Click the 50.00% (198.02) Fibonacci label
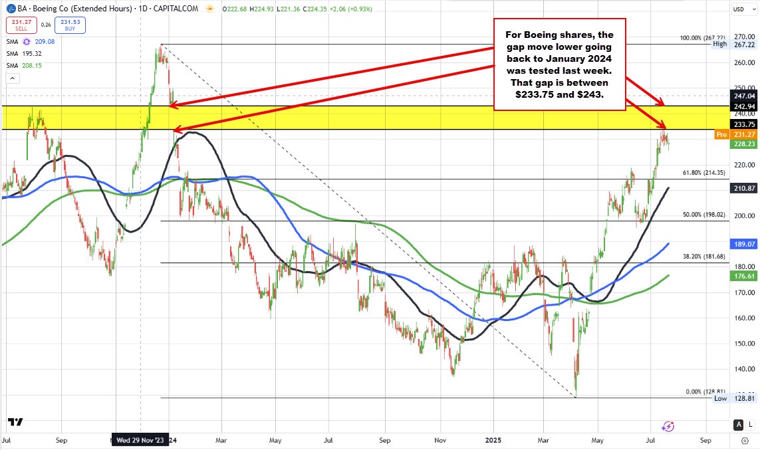Viewport: 760px width, 450px height. (703, 214)
